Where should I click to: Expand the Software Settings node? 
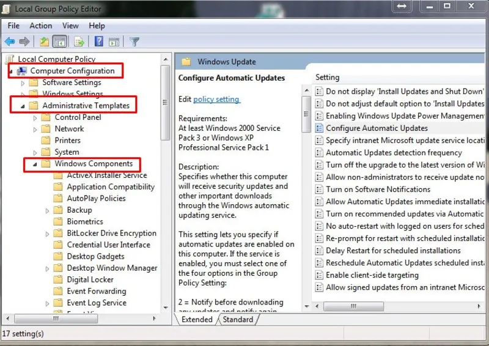pyautogui.click(x=23, y=83)
